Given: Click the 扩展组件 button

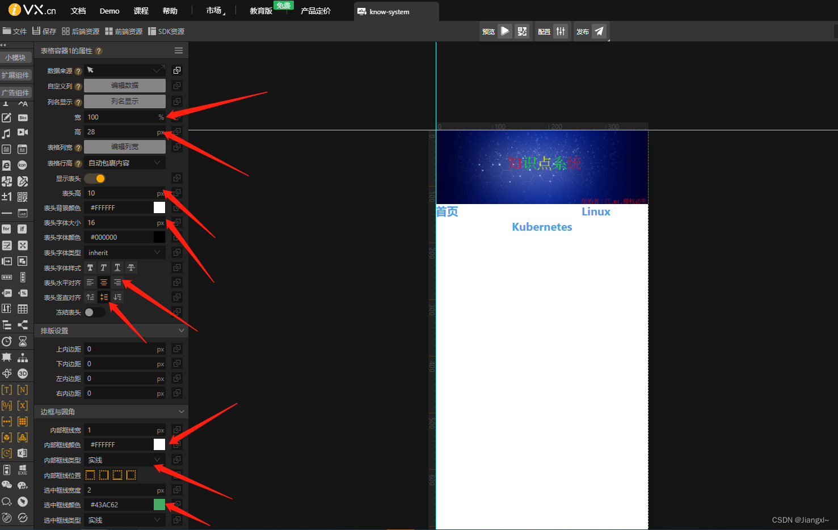Looking at the screenshot, I should click(15, 75).
